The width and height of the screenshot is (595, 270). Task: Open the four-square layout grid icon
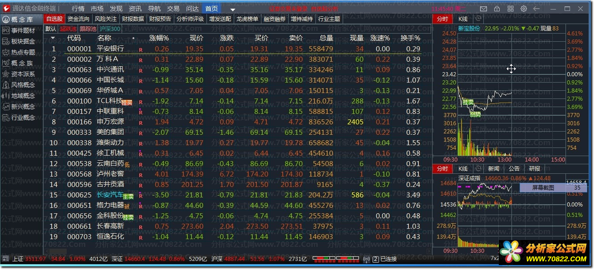click(511, 9)
